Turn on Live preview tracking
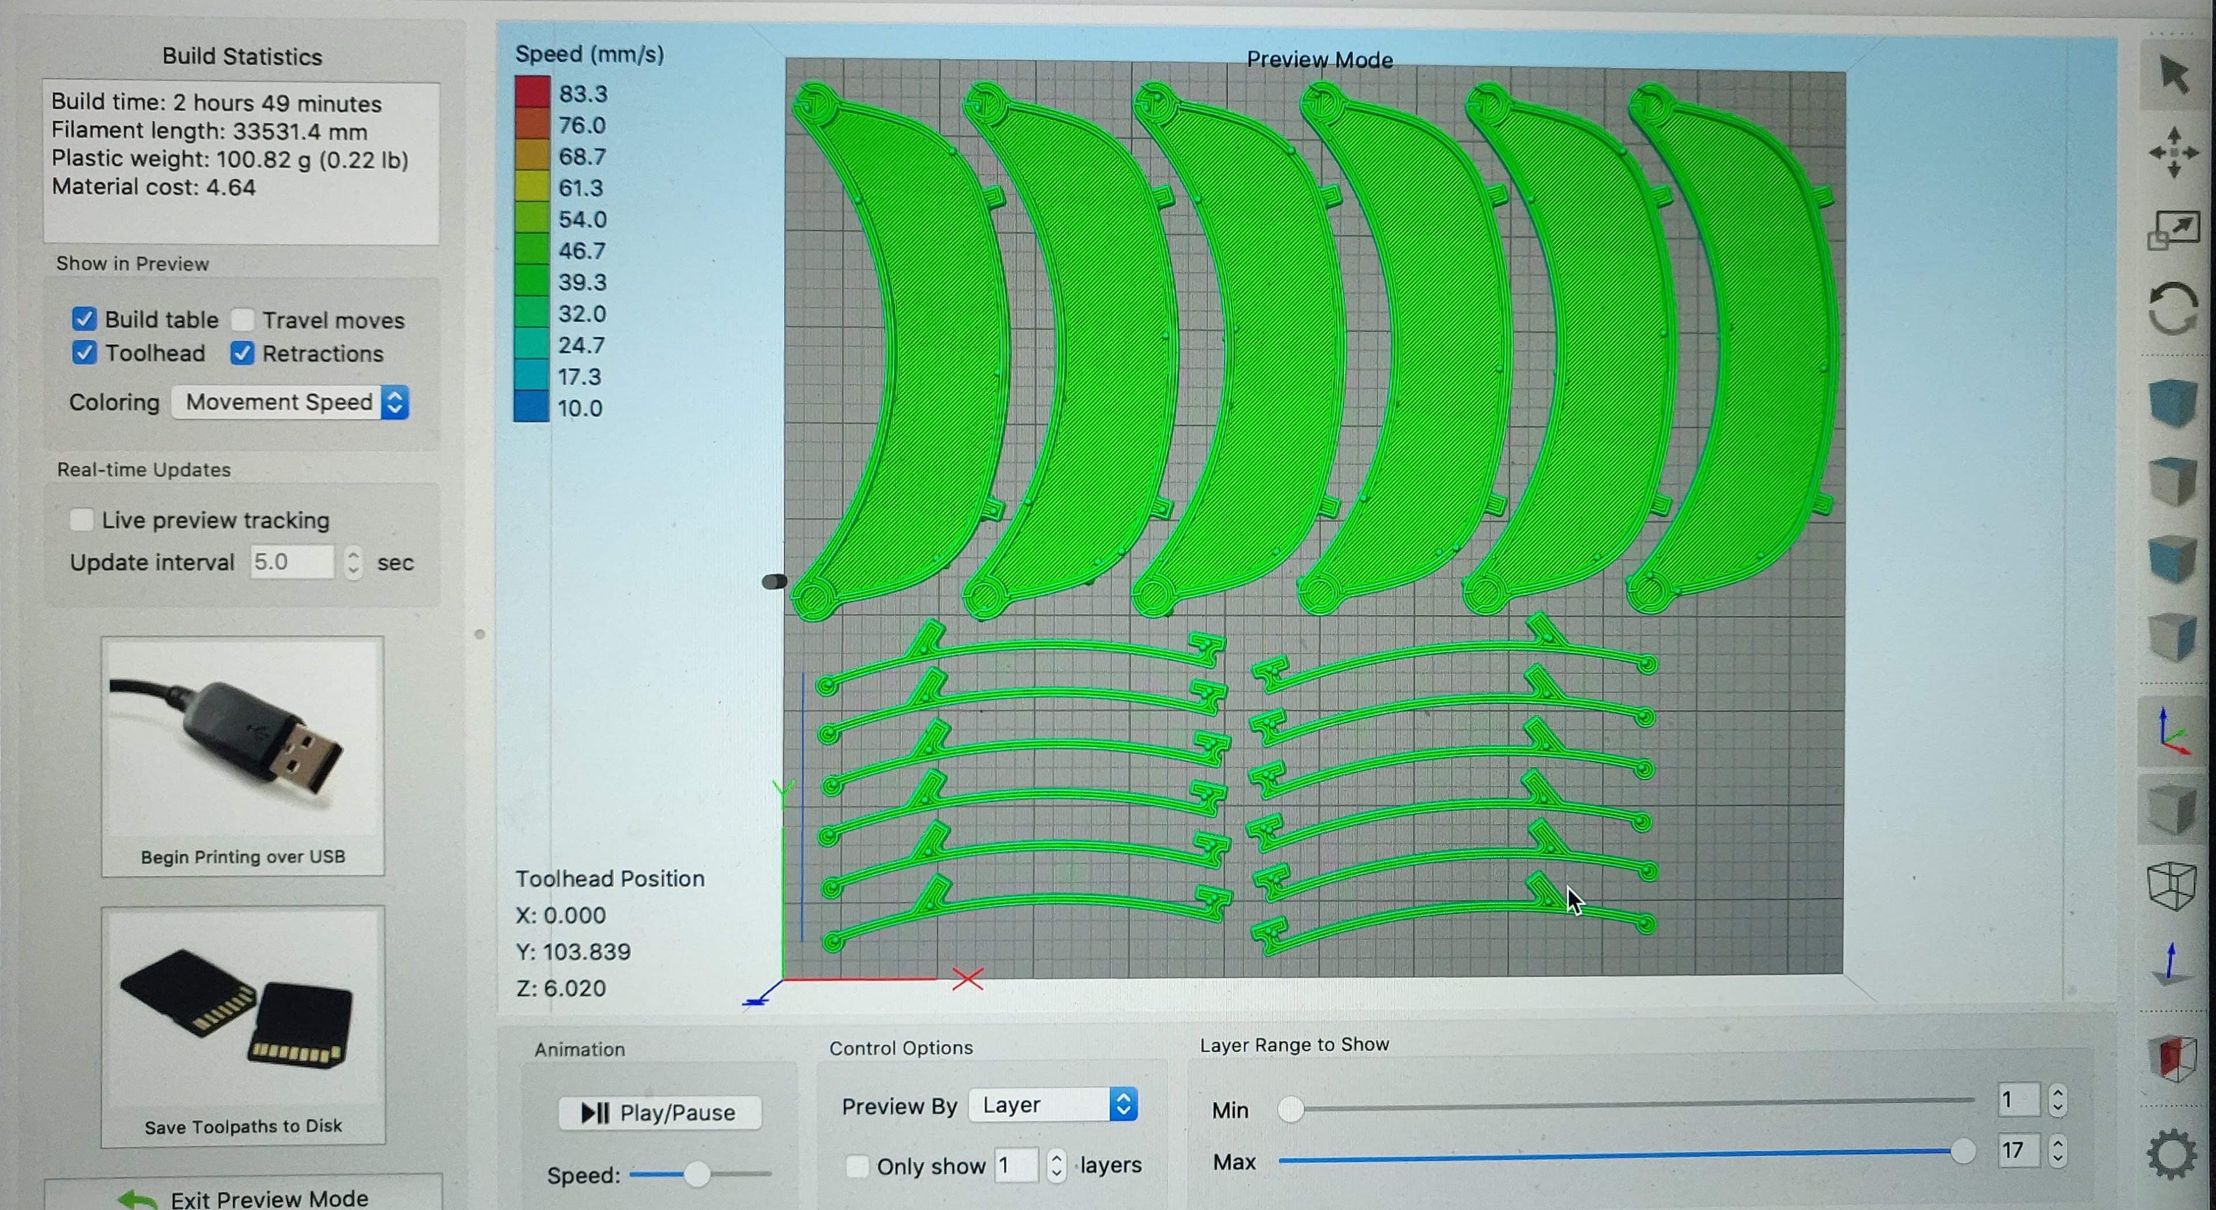2216x1210 pixels. coord(82,519)
